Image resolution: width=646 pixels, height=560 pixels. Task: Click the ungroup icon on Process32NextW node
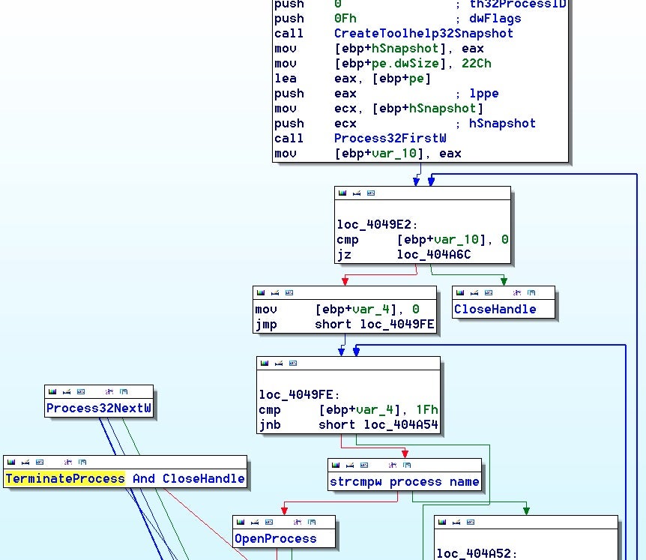109,392
